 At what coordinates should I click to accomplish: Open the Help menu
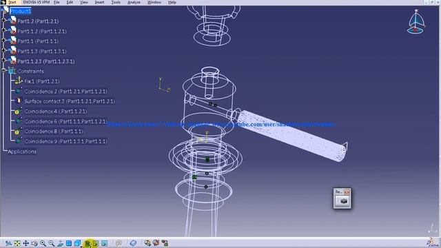coord(172,2)
